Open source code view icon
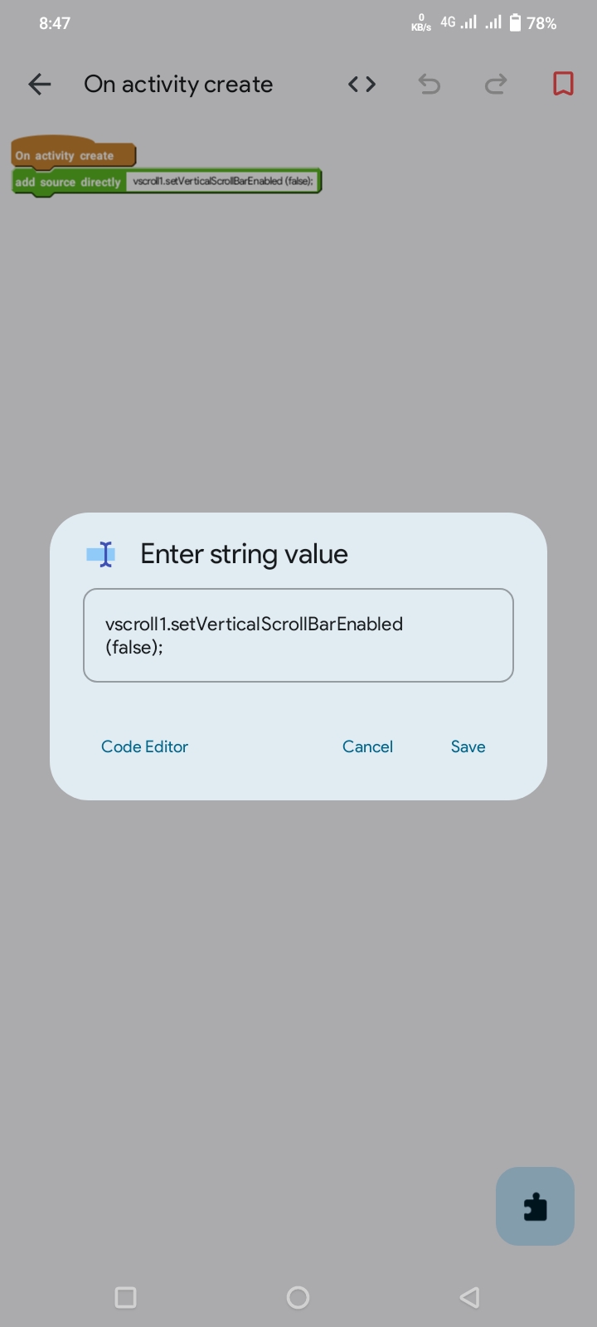The width and height of the screenshot is (597, 1327). point(362,84)
